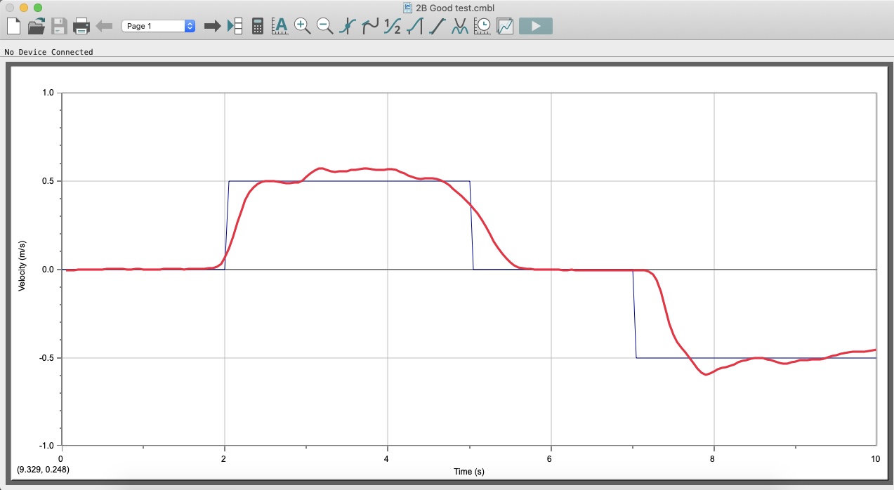Click the graph chart toolbar icon

[505, 27]
